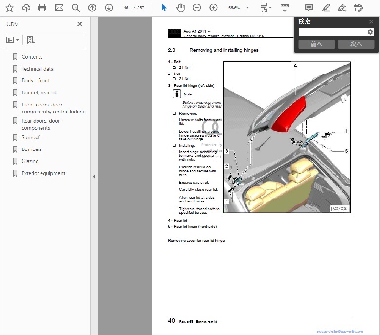Viewport: 380px width, 335px height.
Task: Open the Technical data bookmark
Action: point(38,69)
